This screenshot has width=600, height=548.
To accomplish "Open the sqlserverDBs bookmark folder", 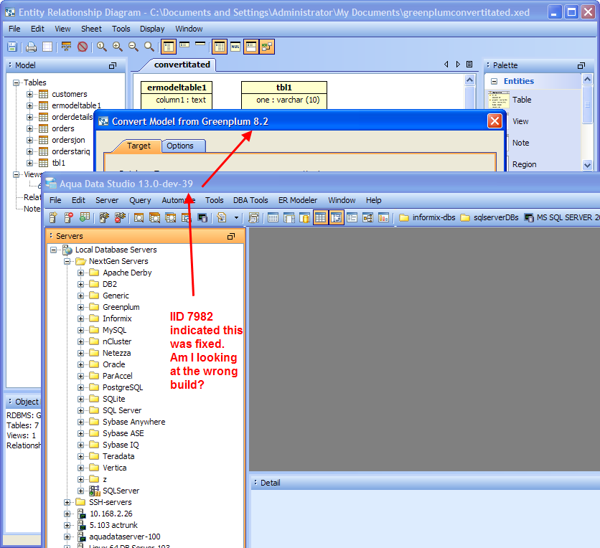I will (x=489, y=217).
